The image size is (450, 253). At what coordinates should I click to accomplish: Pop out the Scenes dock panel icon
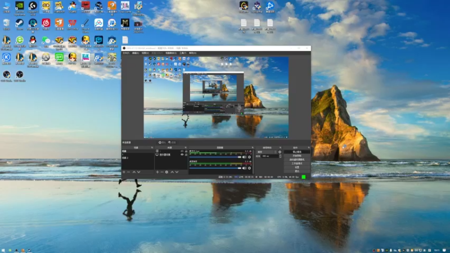pos(152,147)
